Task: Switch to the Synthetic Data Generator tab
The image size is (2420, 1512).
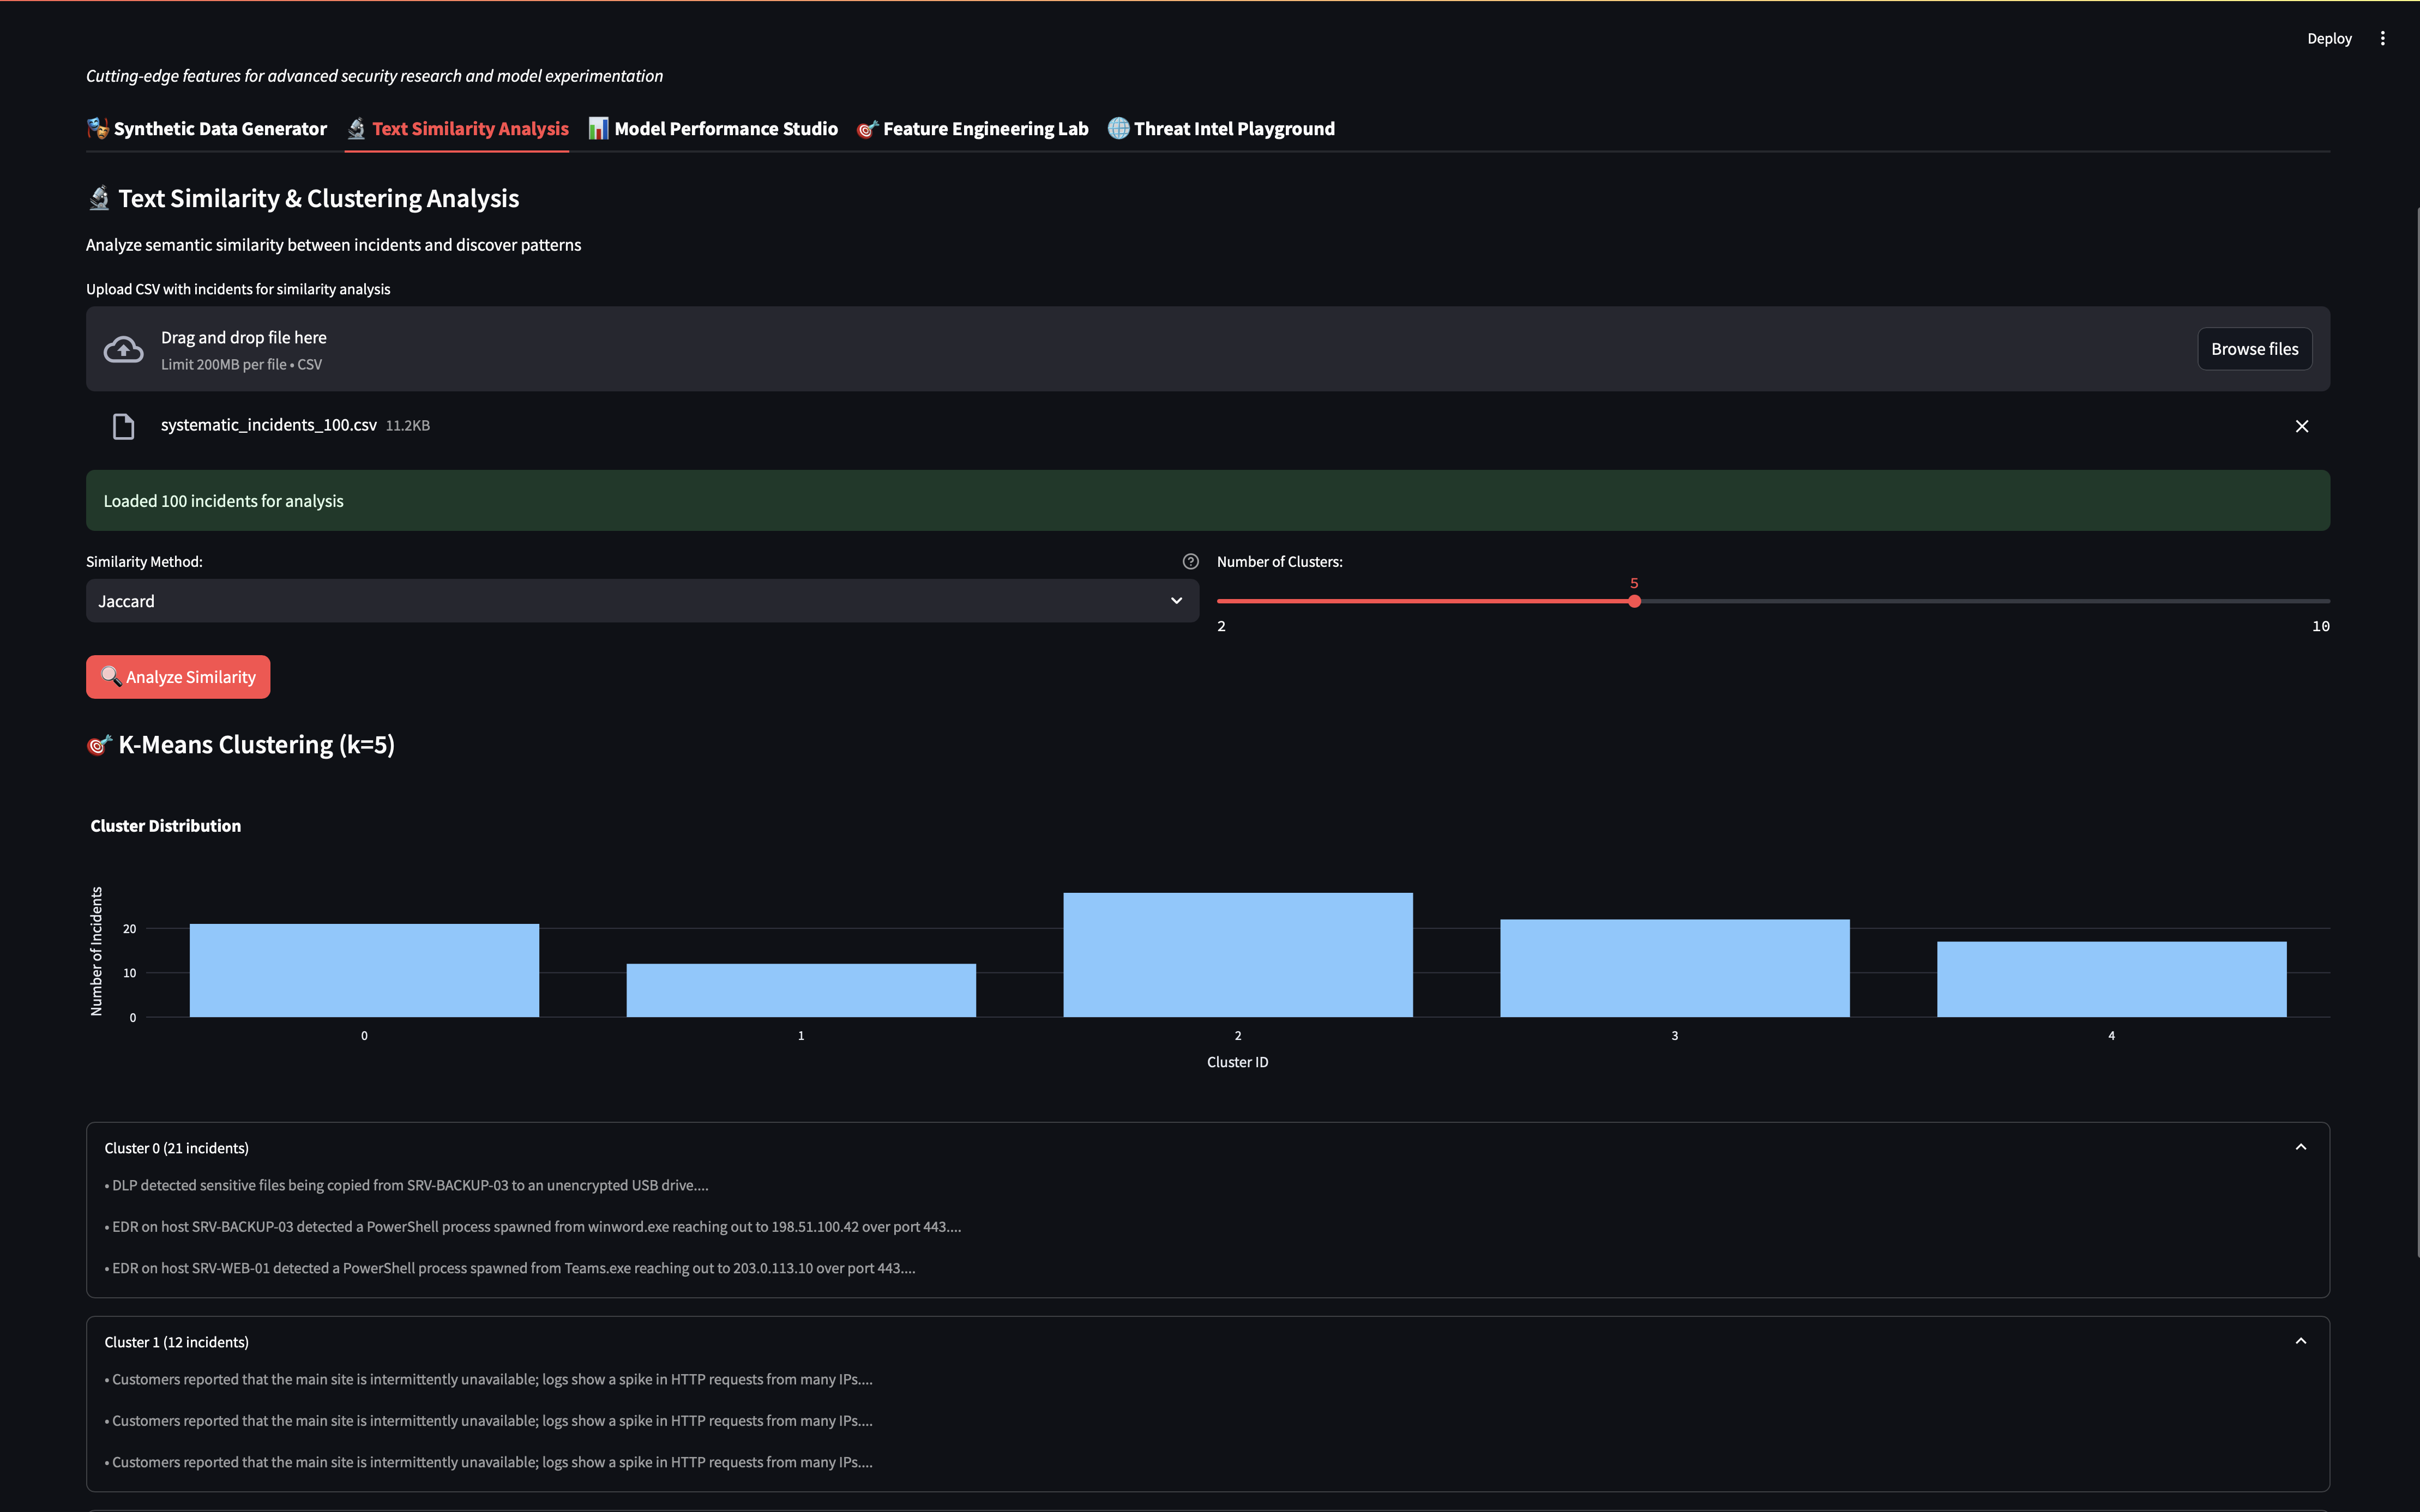Action: (207, 128)
